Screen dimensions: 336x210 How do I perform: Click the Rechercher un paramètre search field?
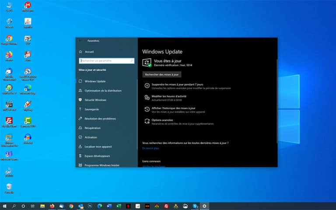pyautogui.click(x=106, y=61)
